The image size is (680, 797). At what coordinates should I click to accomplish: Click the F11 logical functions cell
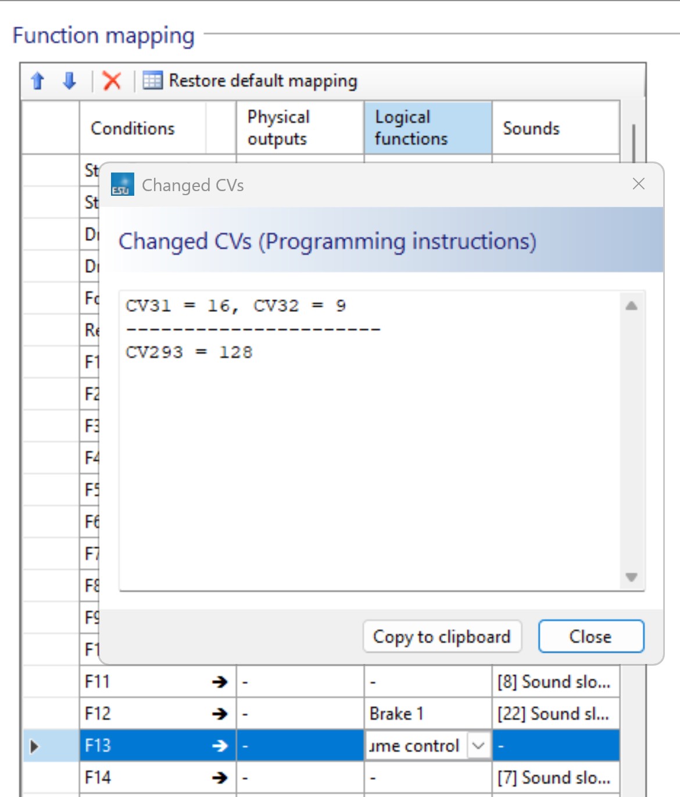(428, 681)
